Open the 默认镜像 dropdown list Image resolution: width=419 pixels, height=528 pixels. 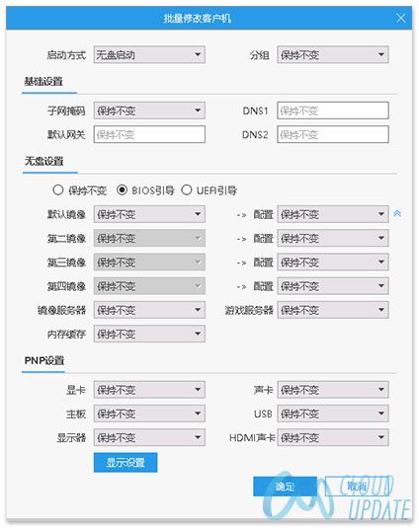(149, 214)
